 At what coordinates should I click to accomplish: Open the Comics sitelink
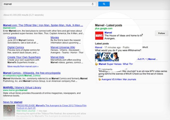pyautogui.click(x=12, y=38)
